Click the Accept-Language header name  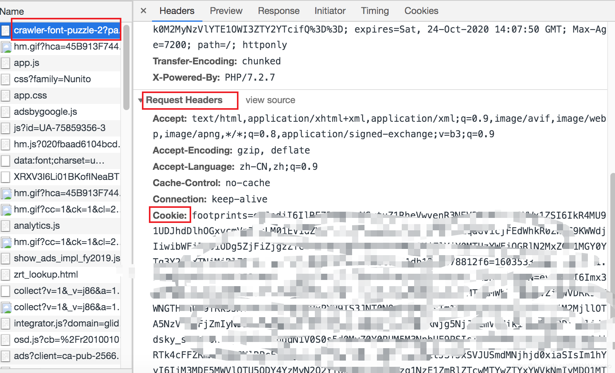point(193,166)
